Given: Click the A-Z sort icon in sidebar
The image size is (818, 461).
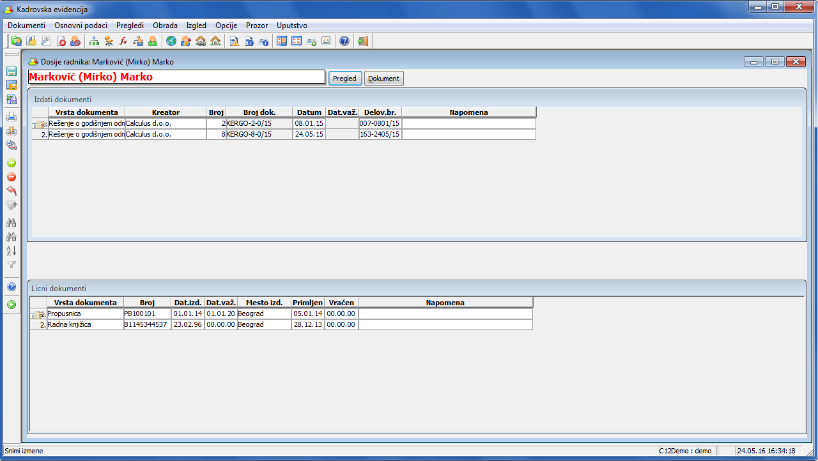Looking at the screenshot, I should 11,251.
